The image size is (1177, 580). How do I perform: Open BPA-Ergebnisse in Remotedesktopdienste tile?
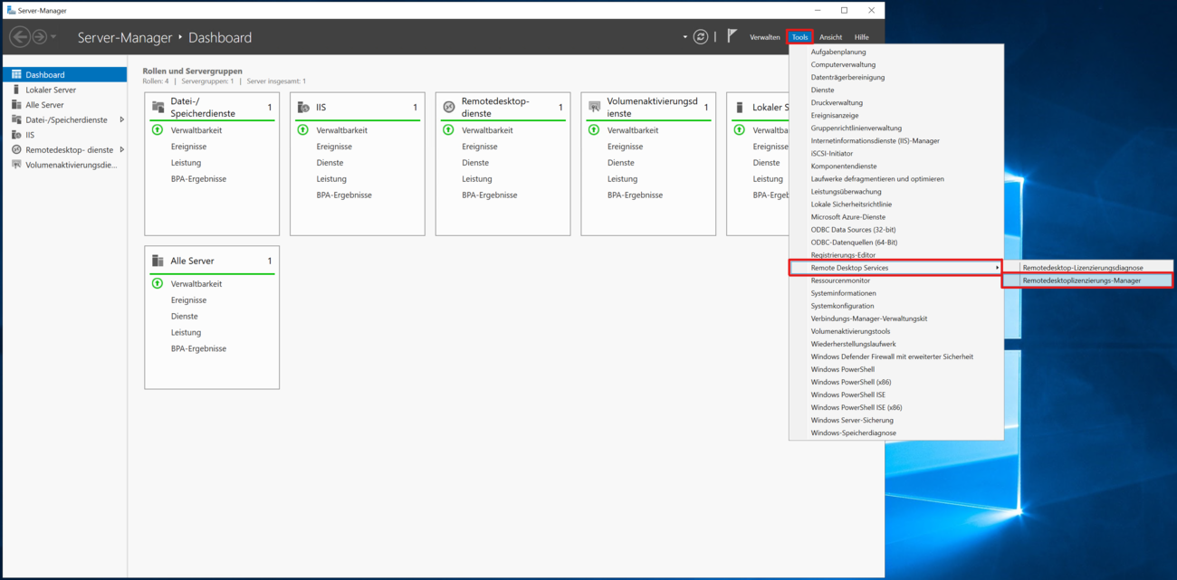click(x=489, y=195)
